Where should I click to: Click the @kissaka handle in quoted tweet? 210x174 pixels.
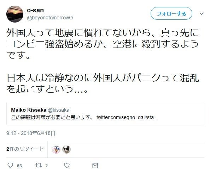59,110
